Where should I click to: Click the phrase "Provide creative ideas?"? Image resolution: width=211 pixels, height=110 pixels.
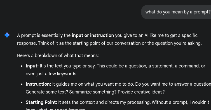coord(141,92)
